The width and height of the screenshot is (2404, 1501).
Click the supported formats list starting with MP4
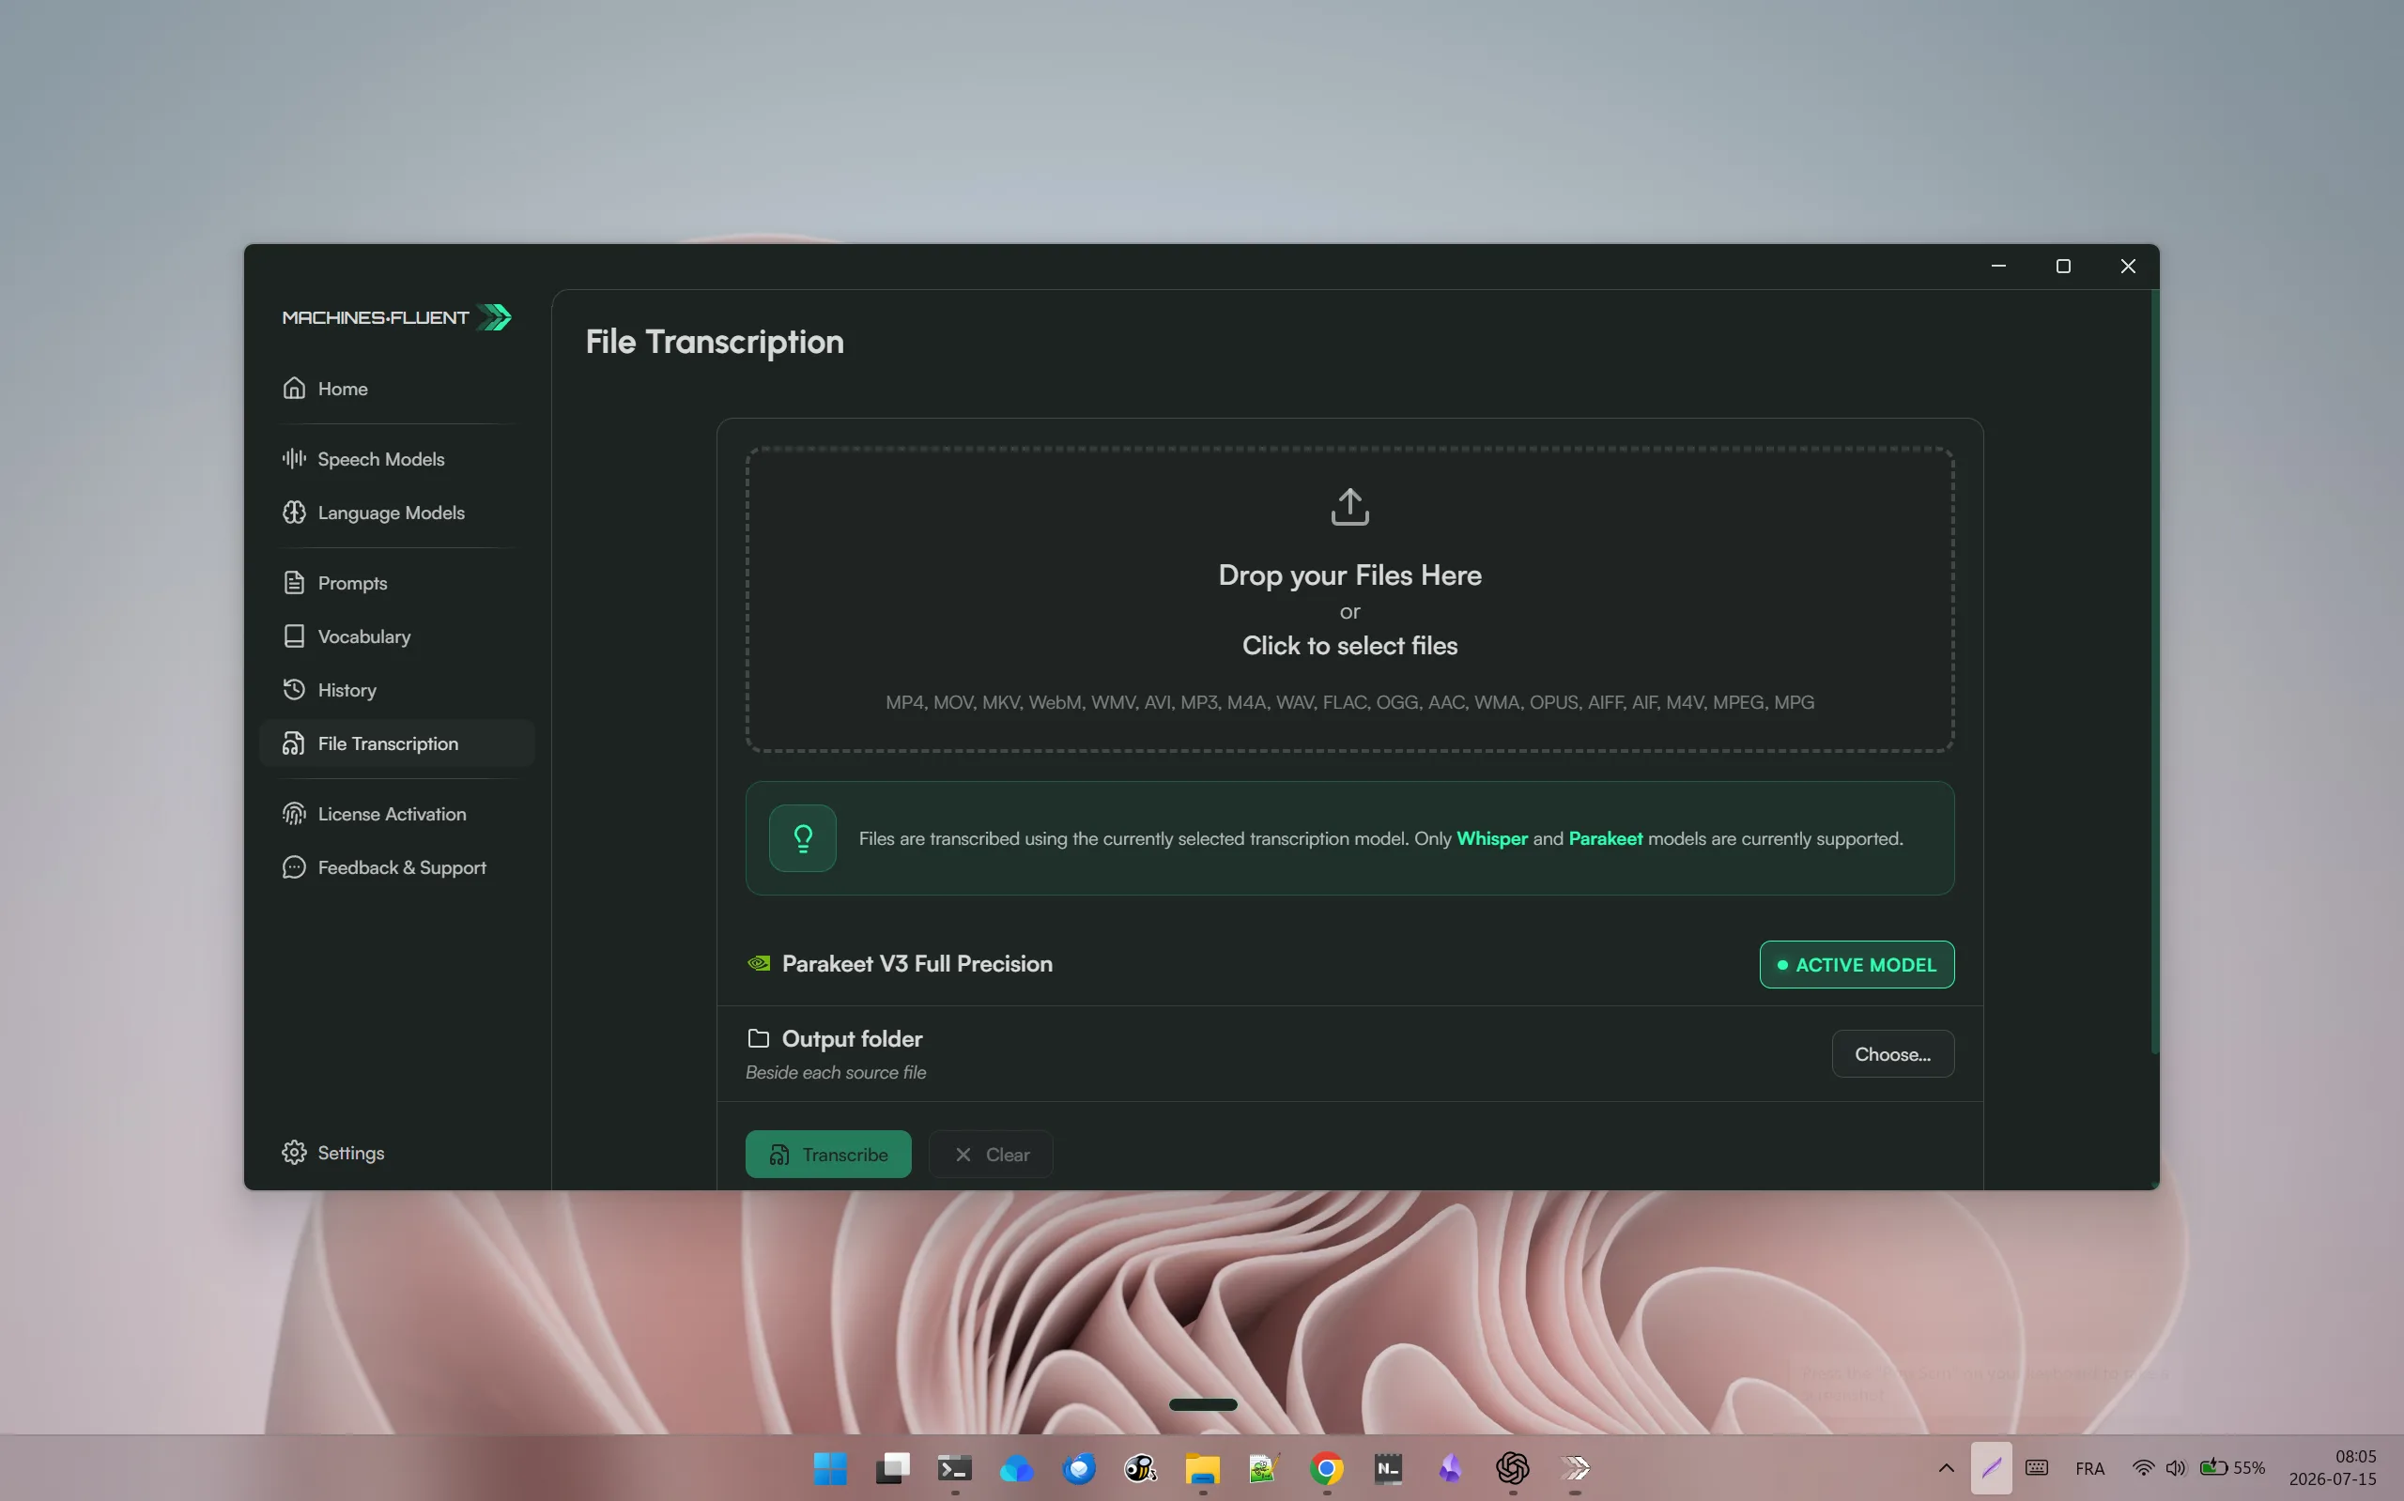pyautogui.click(x=1349, y=703)
